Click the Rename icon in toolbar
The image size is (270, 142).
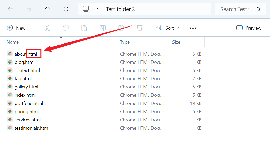pos(103,28)
